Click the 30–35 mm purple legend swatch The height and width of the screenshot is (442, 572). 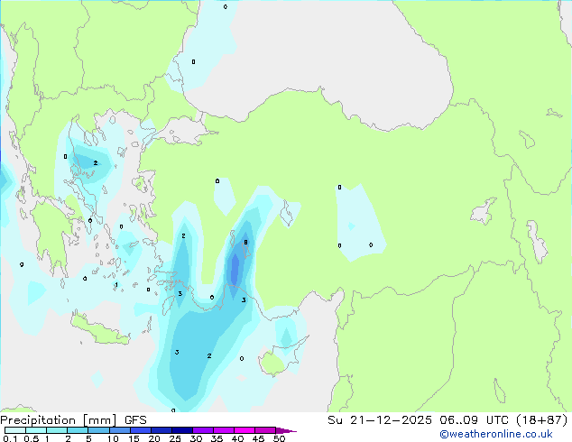point(203,430)
